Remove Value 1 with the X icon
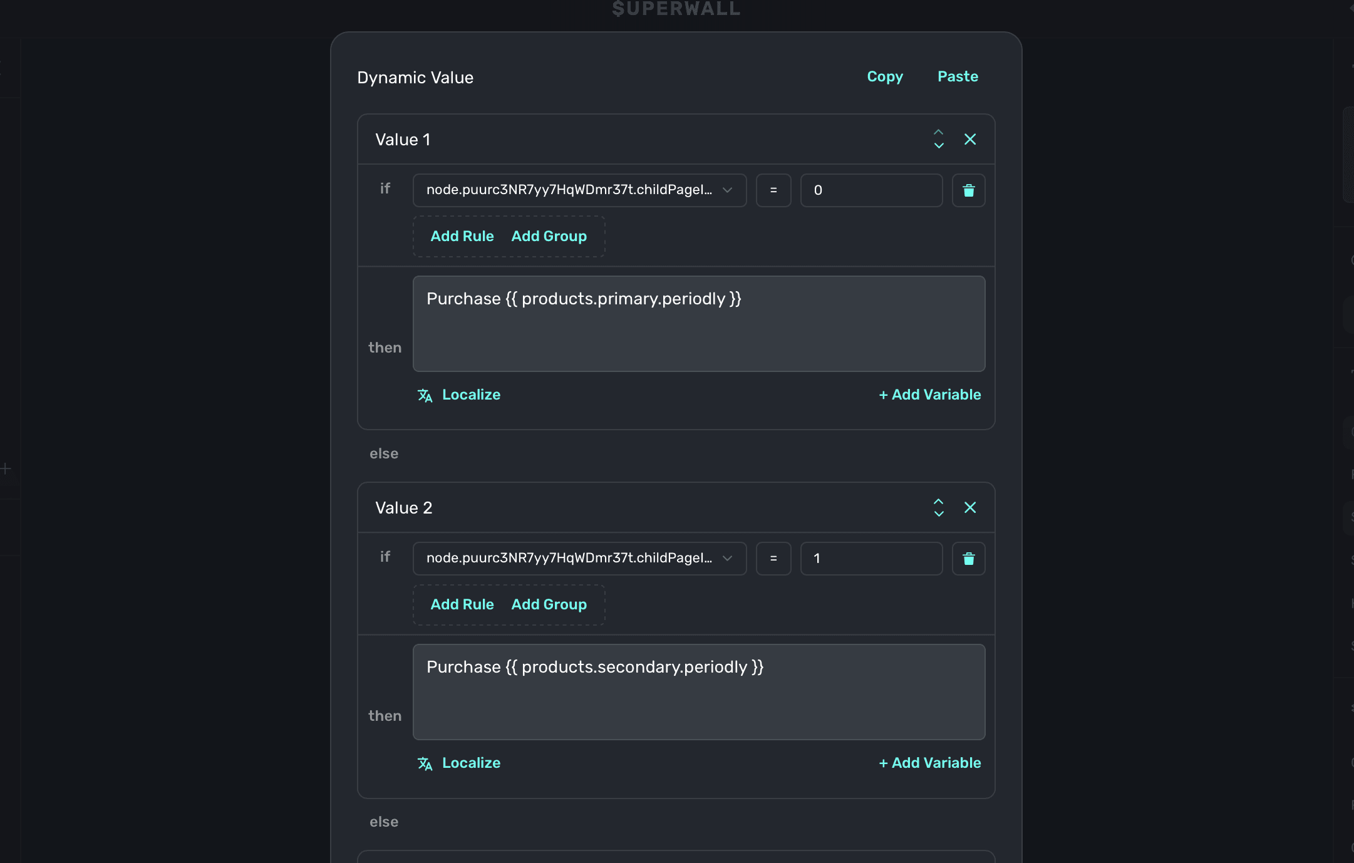This screenshot has height=863, width=1354. click(x=969, y=139)
